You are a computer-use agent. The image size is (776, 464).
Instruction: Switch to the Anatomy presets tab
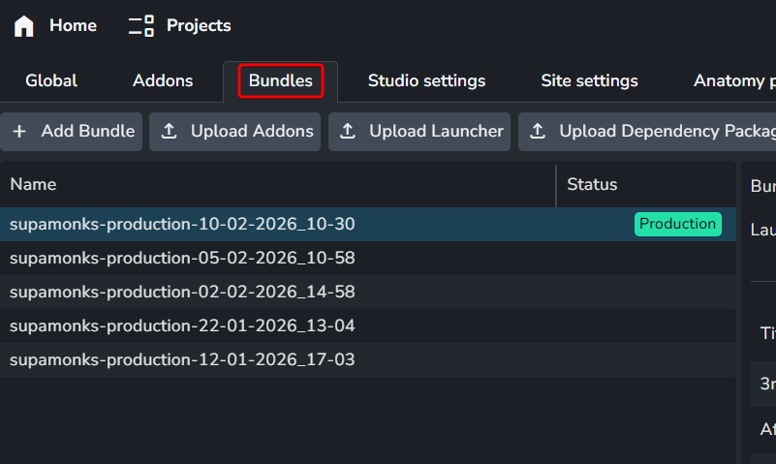click(x=733, y=81)
